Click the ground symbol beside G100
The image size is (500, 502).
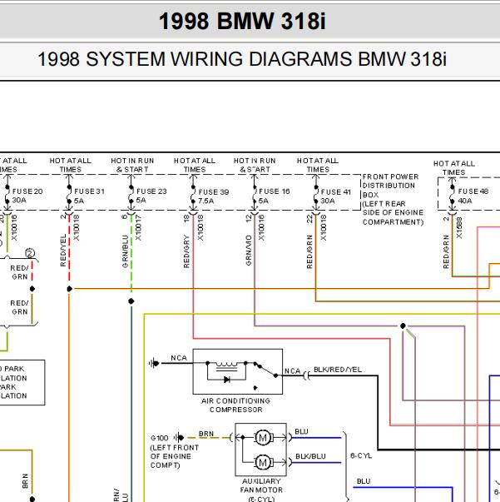pyautogui.click(x=179, y=437)
